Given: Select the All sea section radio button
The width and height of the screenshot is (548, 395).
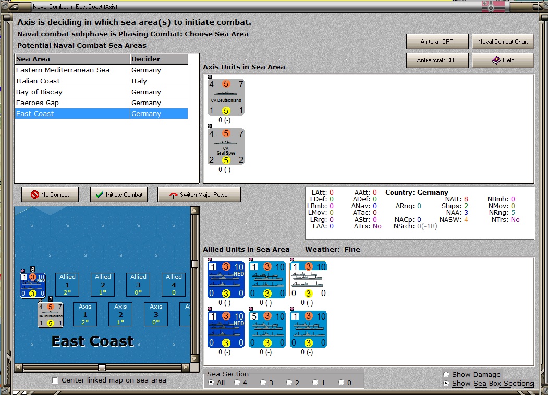Looking at the screenshot, I should point(211,383).
